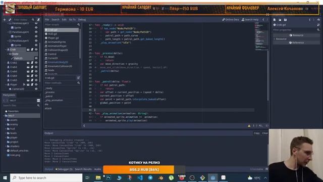Create new resource in Inspector
This screenshot has width=323, height=182.
click(x=275, y=20)
